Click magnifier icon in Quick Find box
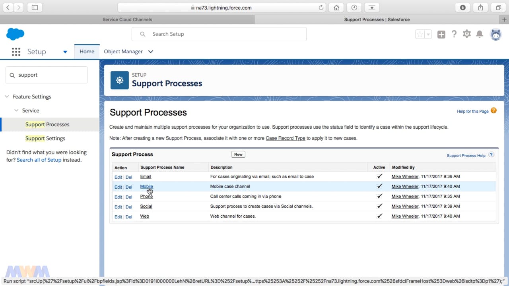 tap(12, 75)
